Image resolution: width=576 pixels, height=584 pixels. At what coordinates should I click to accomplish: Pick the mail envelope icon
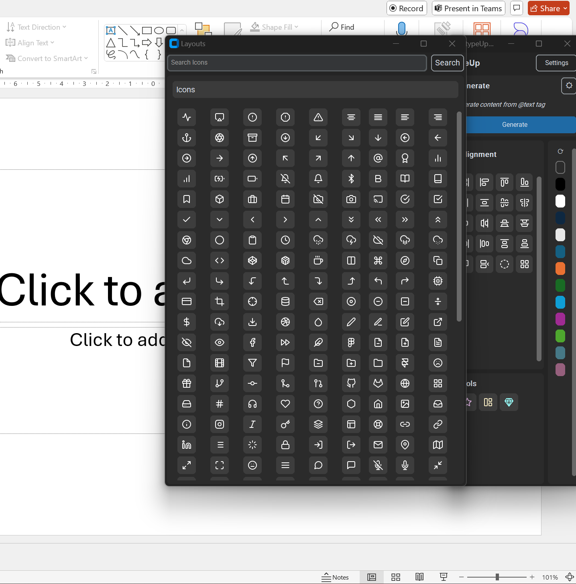pos(378,445)
